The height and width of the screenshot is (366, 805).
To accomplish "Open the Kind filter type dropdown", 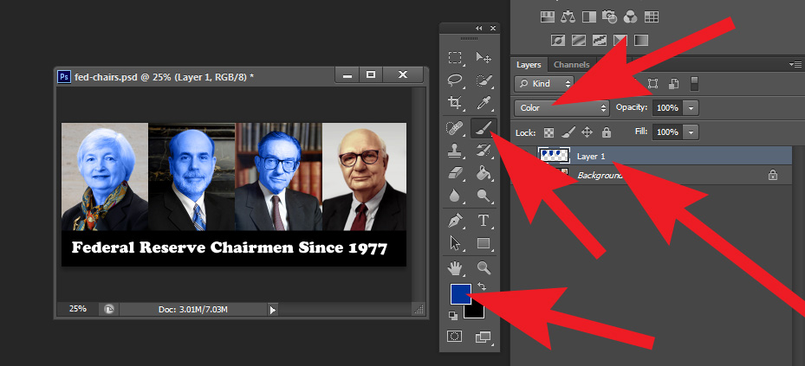I will (544, 84).
